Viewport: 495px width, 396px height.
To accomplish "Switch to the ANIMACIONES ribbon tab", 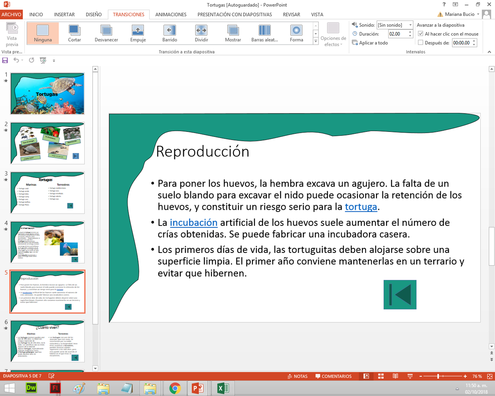I will coord(170,15).
